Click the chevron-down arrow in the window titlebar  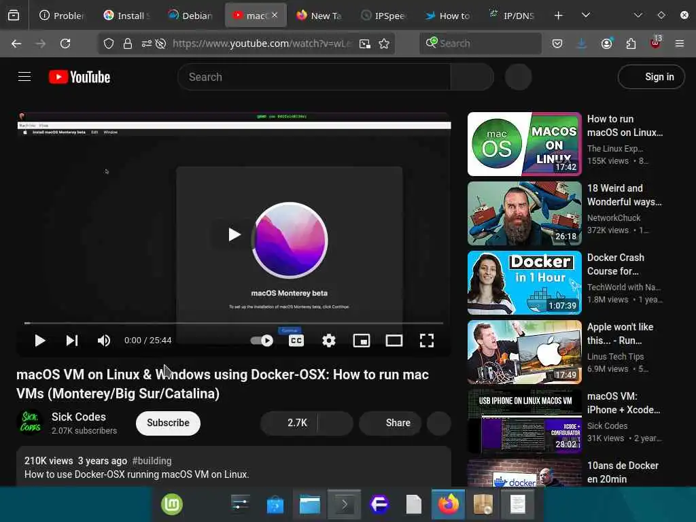[x=638, y=15]
